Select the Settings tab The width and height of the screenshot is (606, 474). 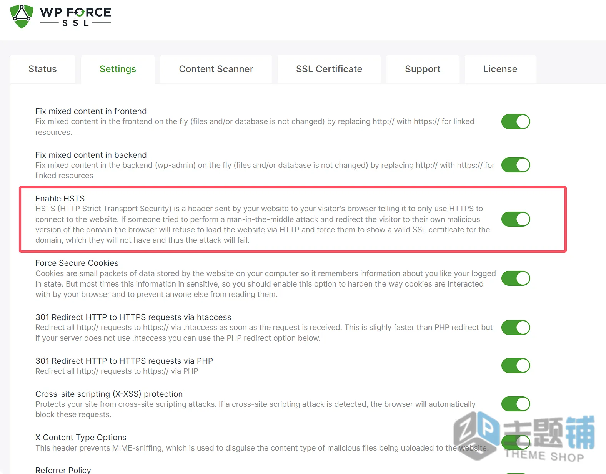[x=118, y=69]
